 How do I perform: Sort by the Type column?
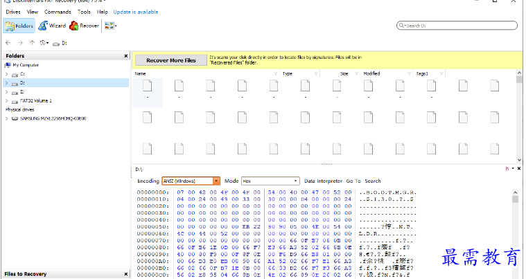288,73
